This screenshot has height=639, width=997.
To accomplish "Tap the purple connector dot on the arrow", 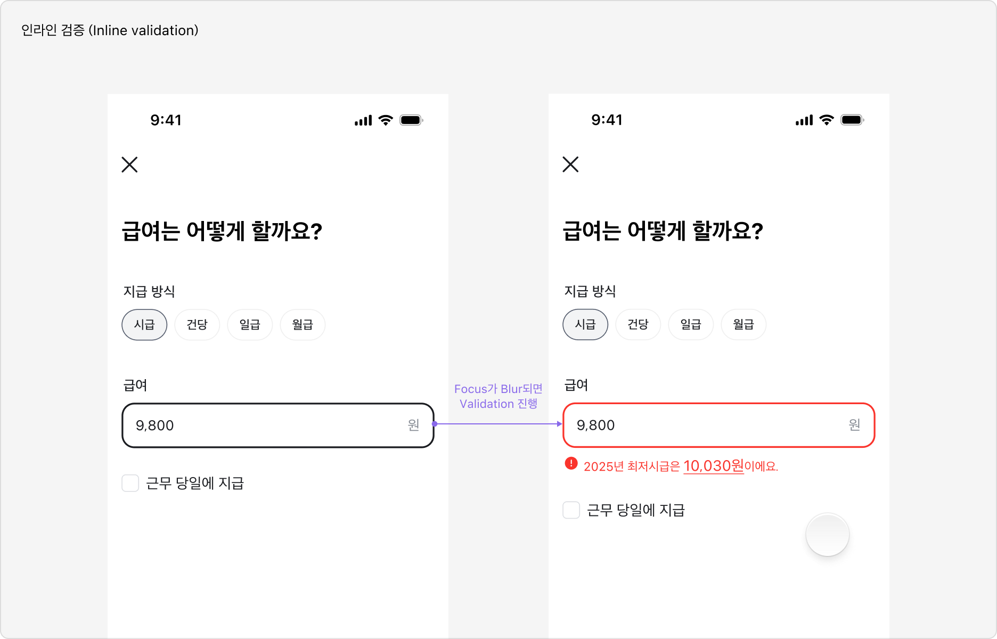I will pos(435,423).
